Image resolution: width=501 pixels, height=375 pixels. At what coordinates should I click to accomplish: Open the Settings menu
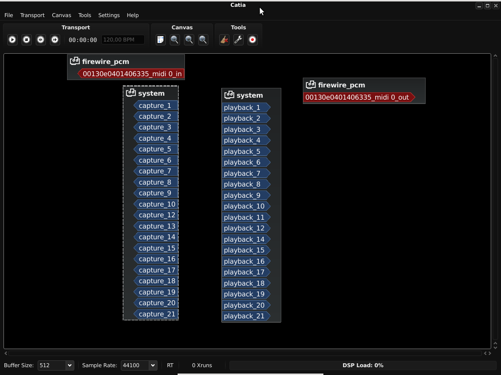point(109,15)
